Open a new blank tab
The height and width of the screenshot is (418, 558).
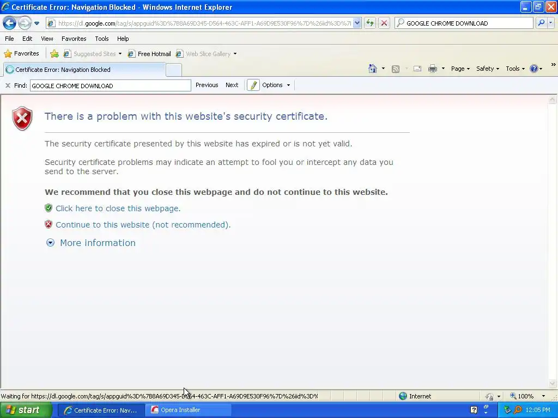pos(174,70)
